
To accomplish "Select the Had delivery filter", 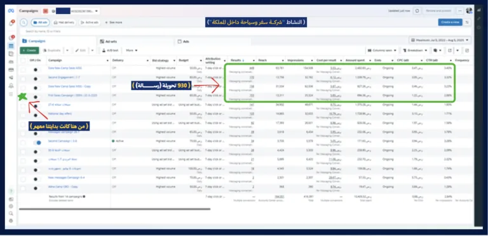I will tap(64, 22).
